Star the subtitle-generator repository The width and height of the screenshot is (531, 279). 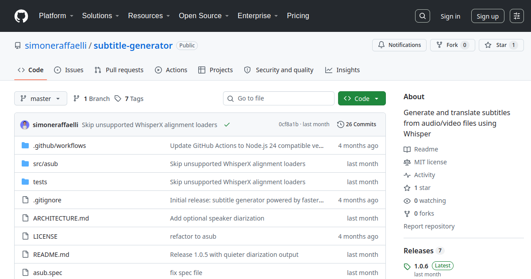(x=501, y=45)
